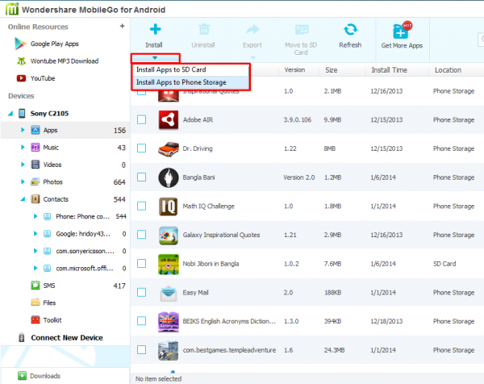The image size is (484, 384).
Task: Click the Dr. Driving app icon
Action: [169, 148]
